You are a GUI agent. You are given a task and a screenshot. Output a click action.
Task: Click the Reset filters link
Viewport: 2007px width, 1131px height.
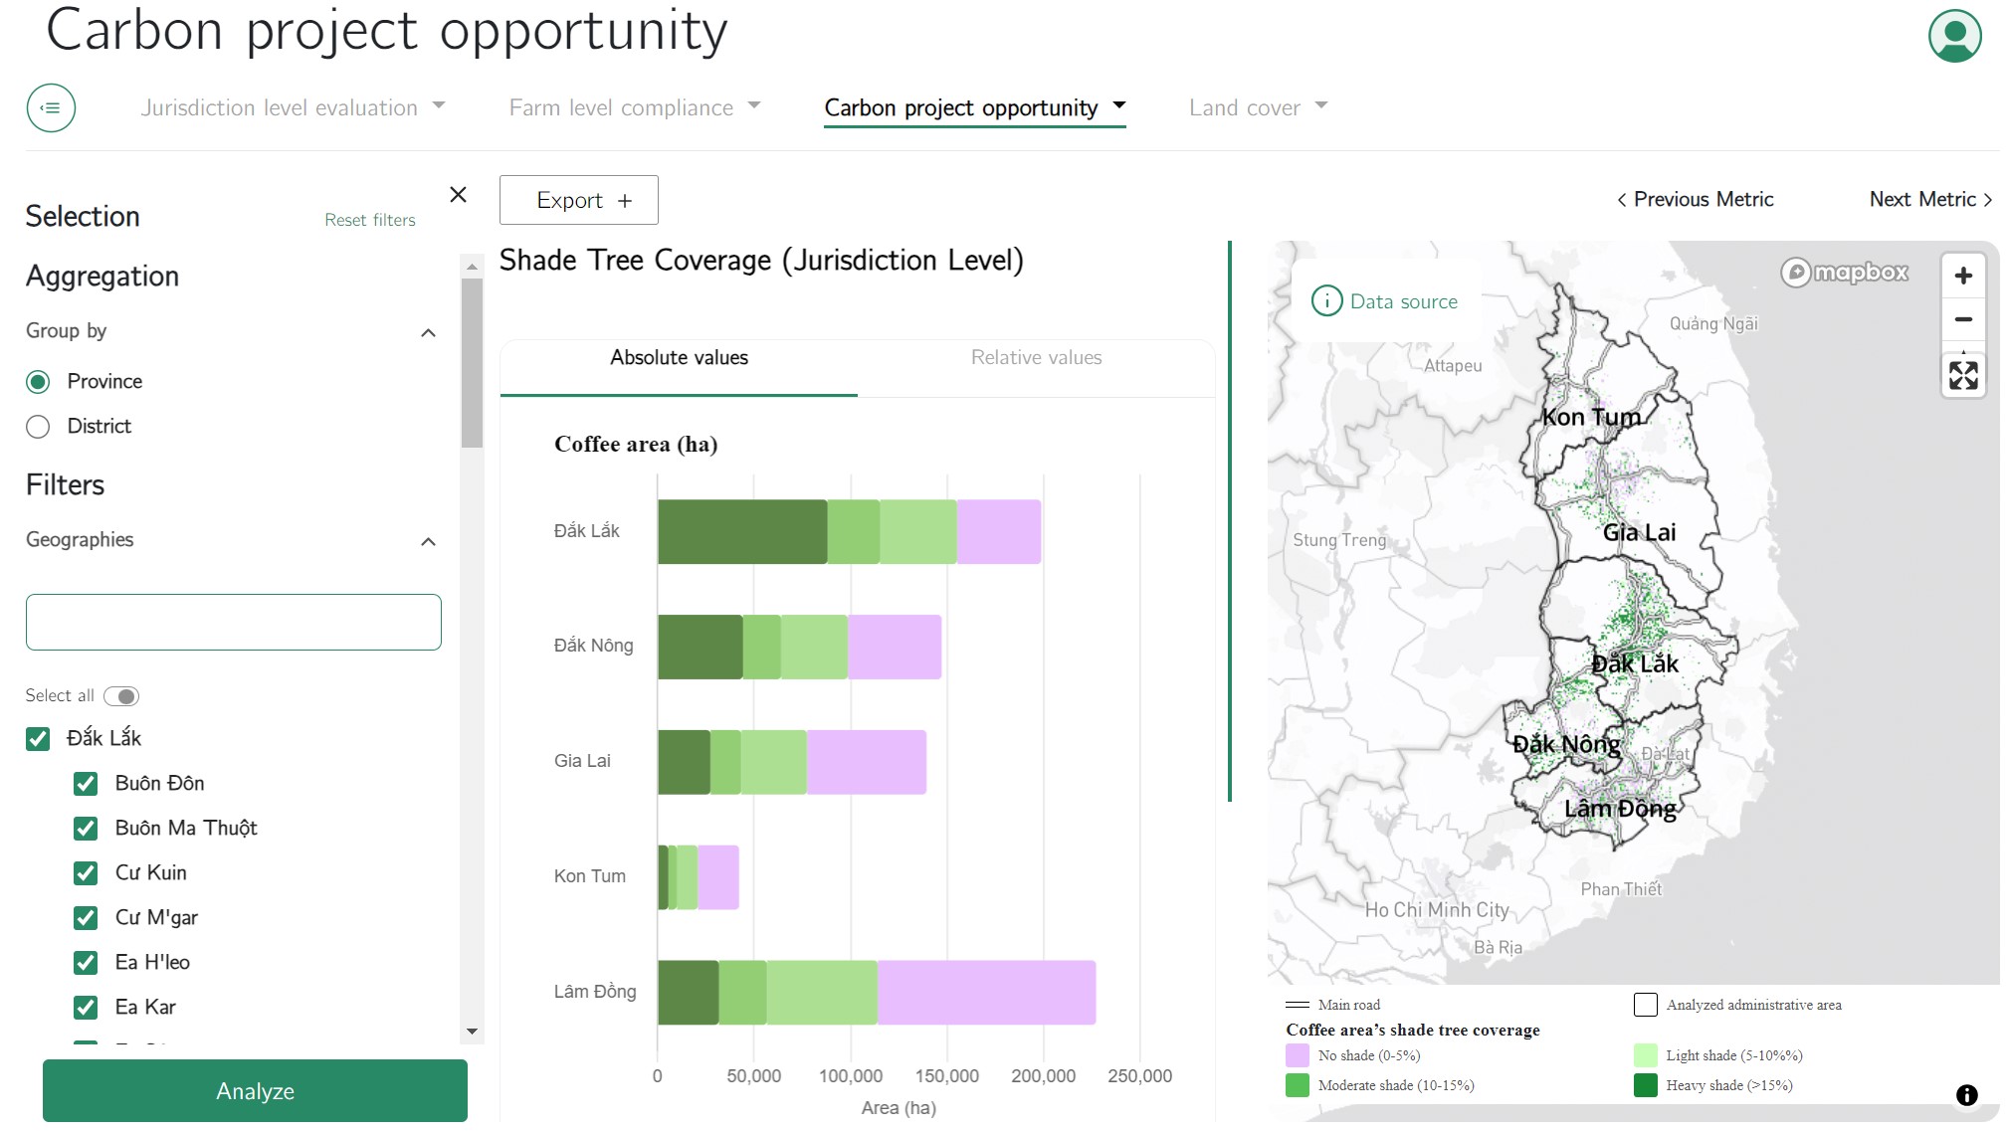369,220
